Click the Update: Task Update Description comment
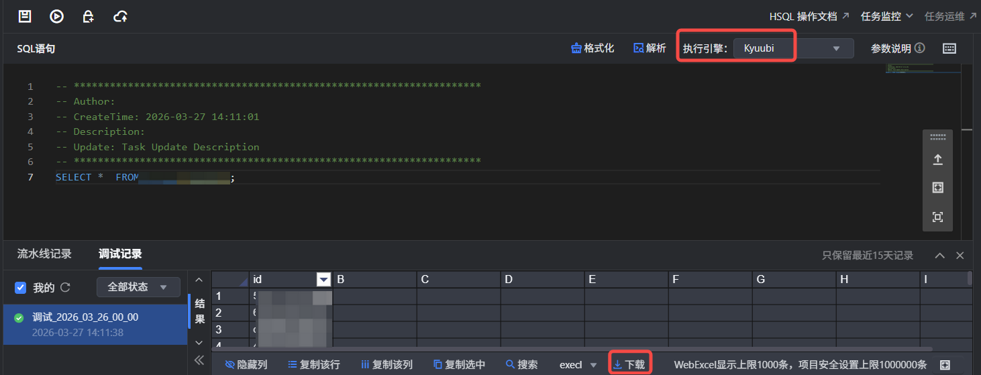This screenshot has height=375, width=981. [x=157, y=147]
